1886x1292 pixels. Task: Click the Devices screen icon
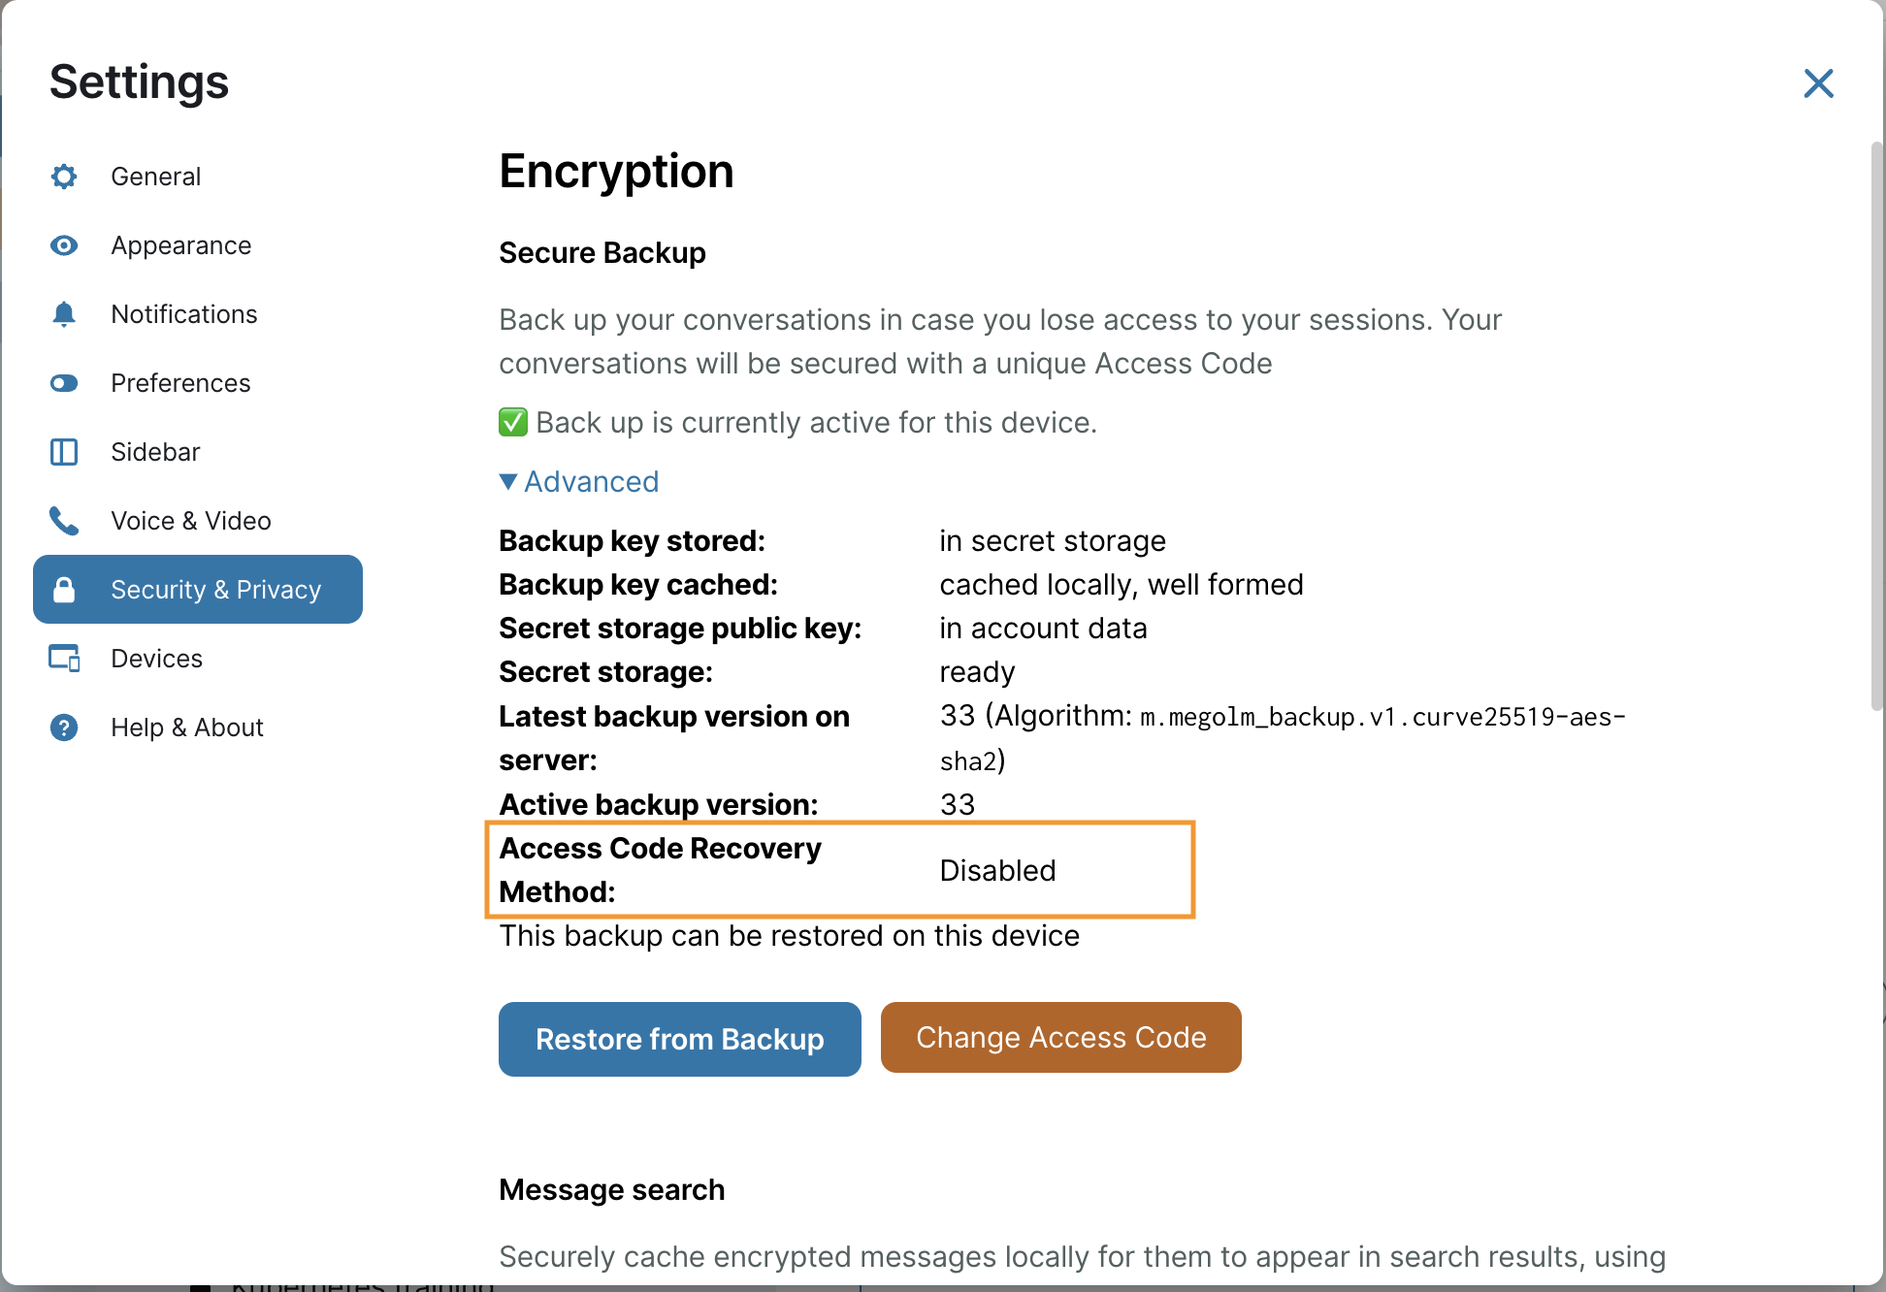click(x=64, y=659)
